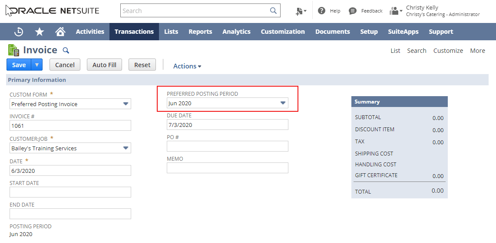Open the Support menu
496x243 pixels.
point(441,32)
